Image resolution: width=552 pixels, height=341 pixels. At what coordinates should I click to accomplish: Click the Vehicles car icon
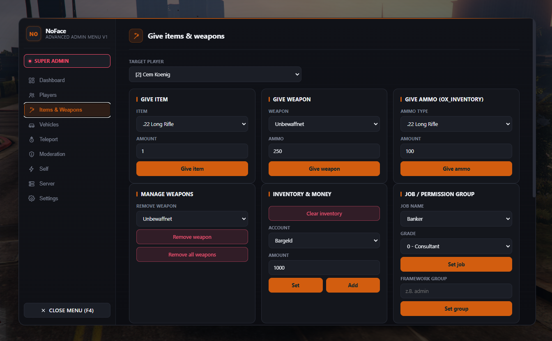coord(32,125)
